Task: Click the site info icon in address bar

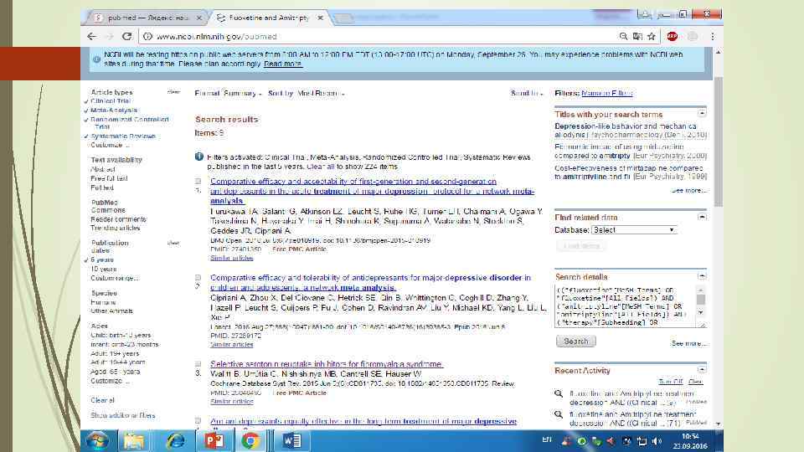Action: coord(147,36)
